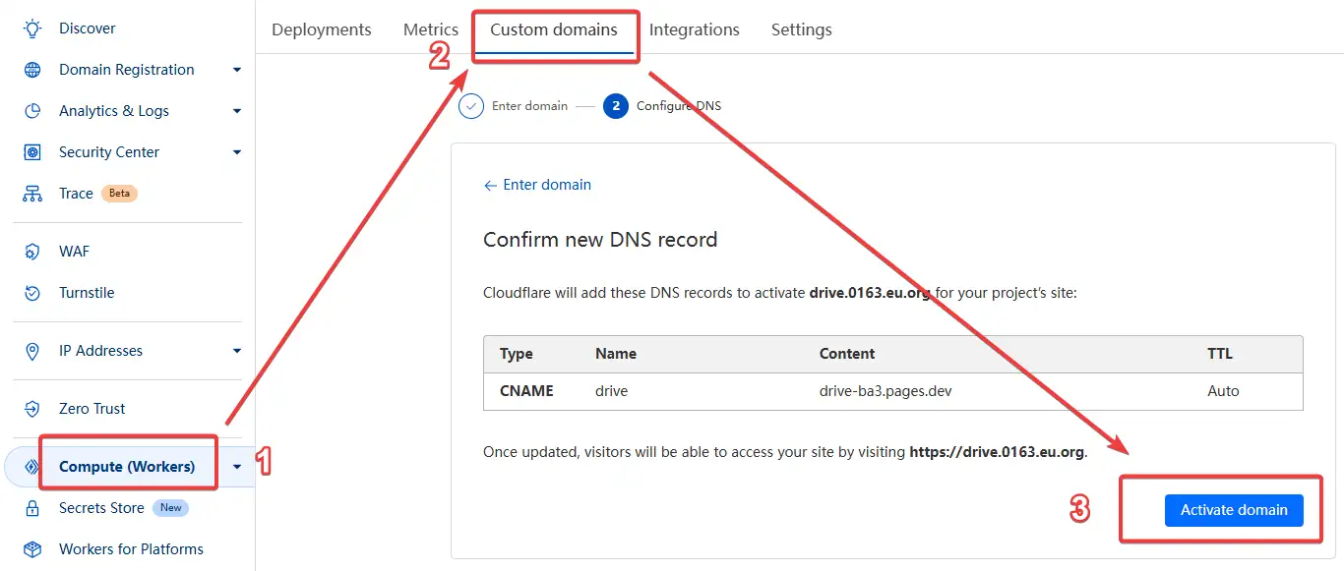Click the Auto TTL cell
1344x571 pixels.
pyautogui.click(x=1223, y=391)
